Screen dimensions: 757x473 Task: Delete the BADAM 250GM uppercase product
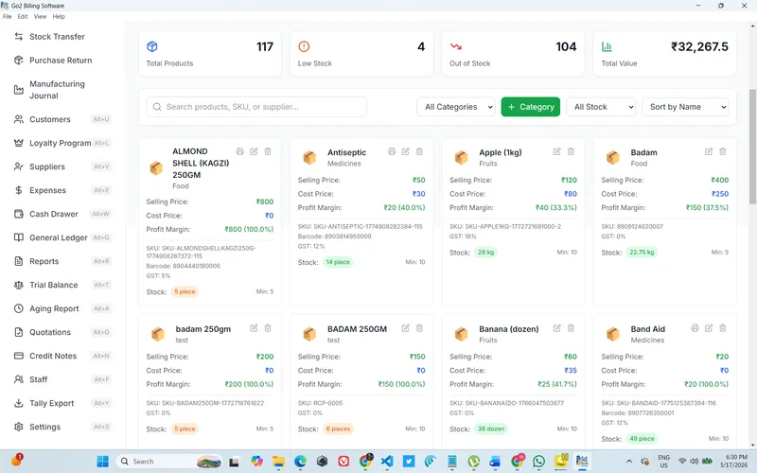(419, 328)
